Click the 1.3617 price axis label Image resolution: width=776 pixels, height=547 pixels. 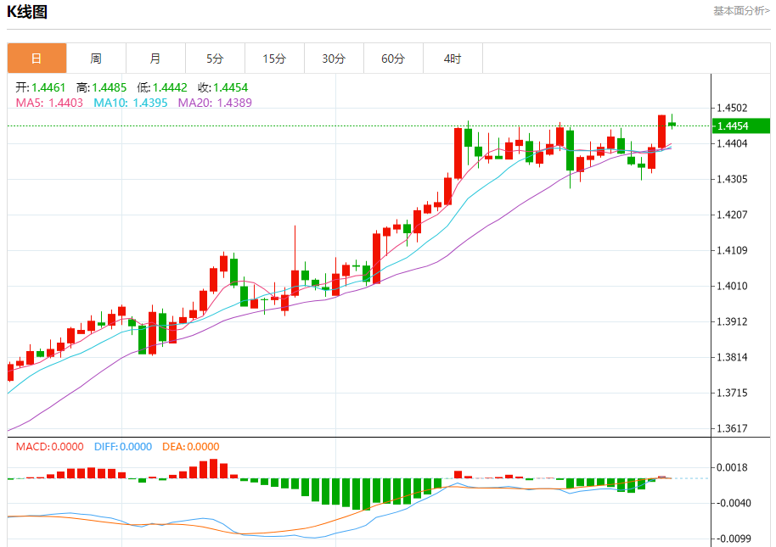click(x=733, y=428)
